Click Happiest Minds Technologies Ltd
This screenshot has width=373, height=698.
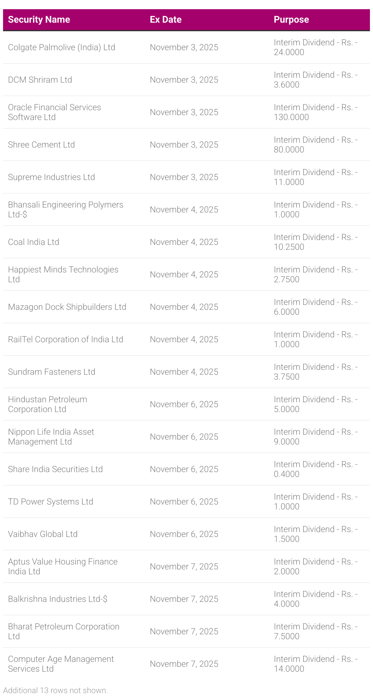pyautogui.click(x=63, y=275)
